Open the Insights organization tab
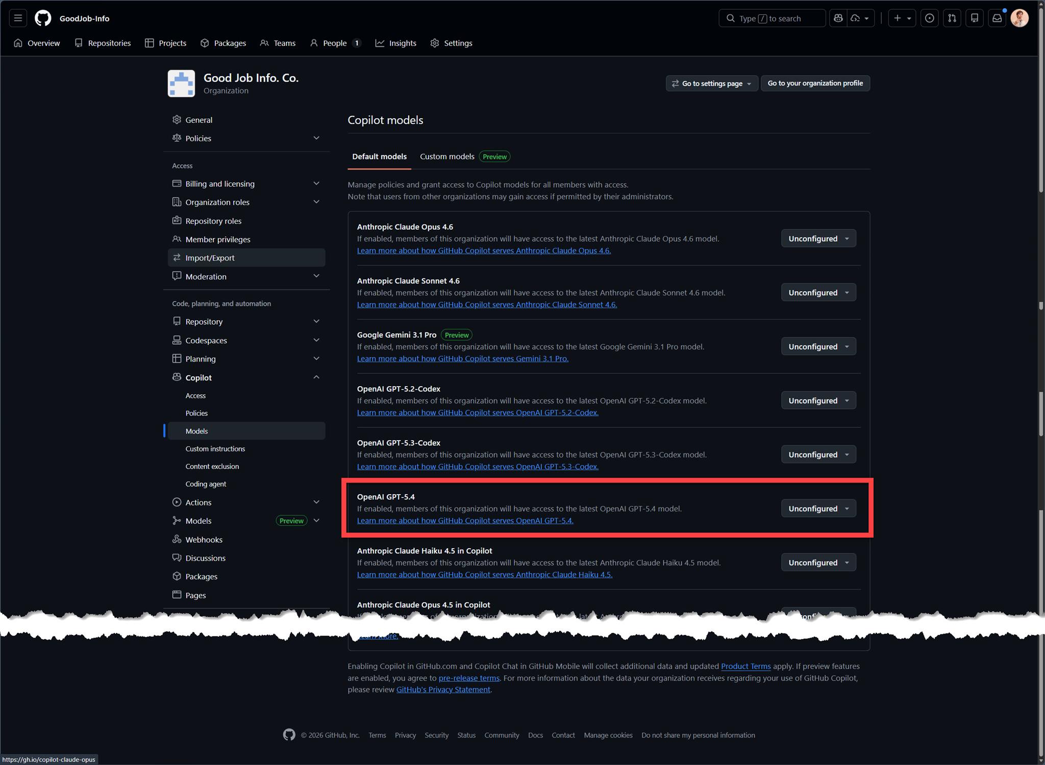The height and width of the screenshot is (765, 1045). 396,43
